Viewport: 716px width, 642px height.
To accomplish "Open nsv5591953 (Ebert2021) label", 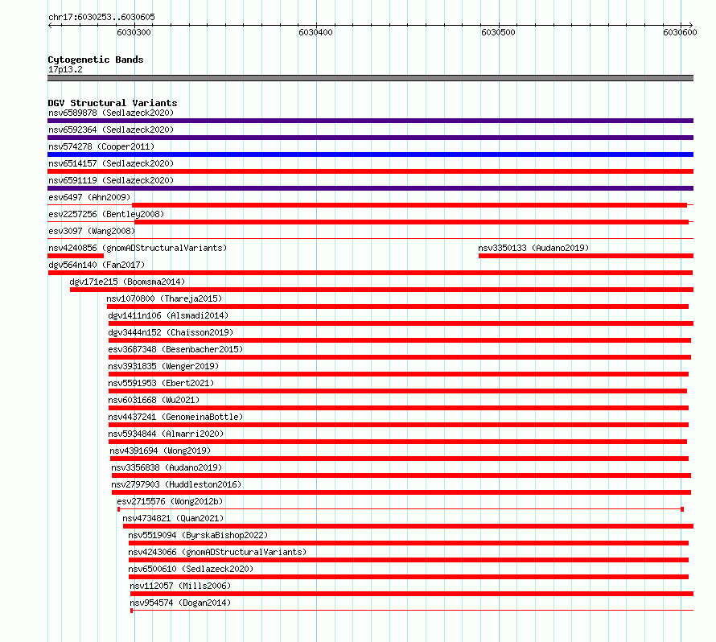I will 161,383.
